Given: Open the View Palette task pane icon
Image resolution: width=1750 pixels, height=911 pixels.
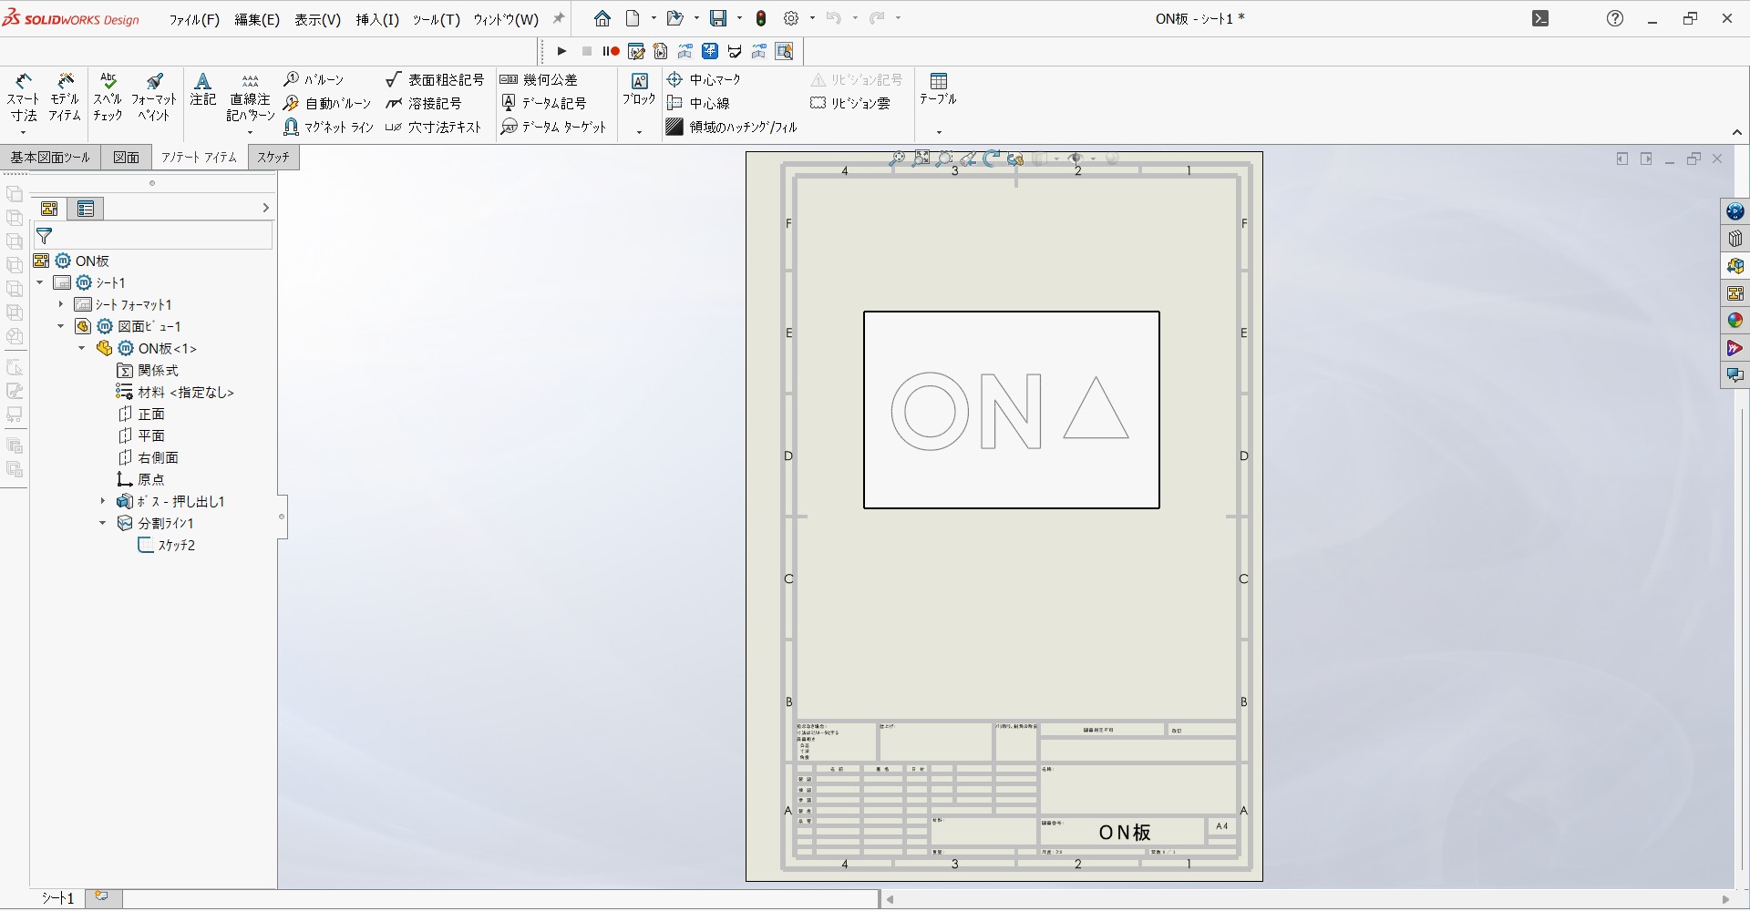Looking at the screenshot, I should [x=1735, y=293].
